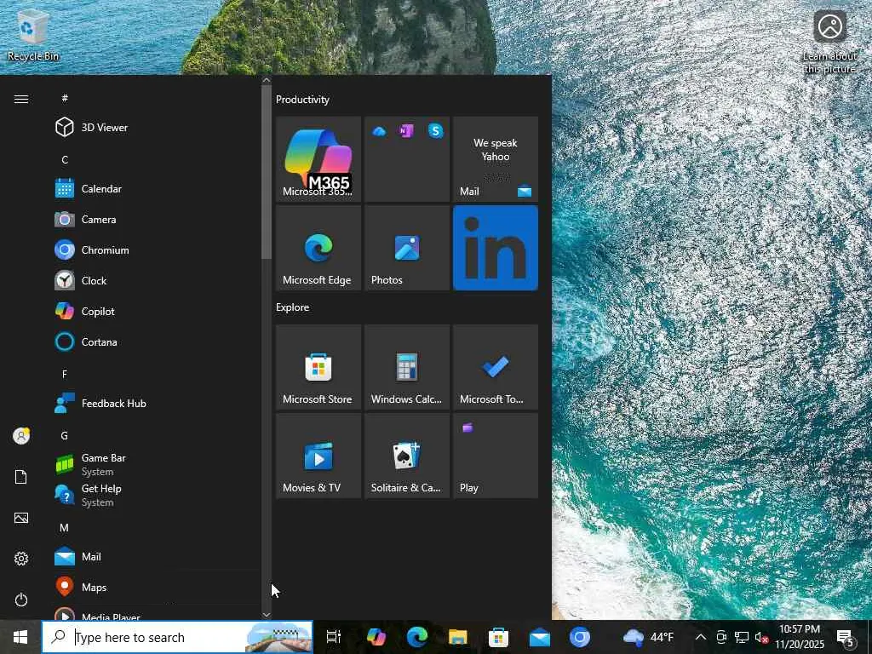This screenshot has height=654, width=872.
Task: Expand the Start menu hamburger navigation
Action: (x=21, y=99)
